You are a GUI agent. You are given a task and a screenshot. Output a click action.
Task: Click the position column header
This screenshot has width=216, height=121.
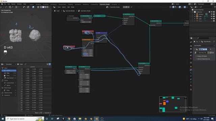[33, 67]
